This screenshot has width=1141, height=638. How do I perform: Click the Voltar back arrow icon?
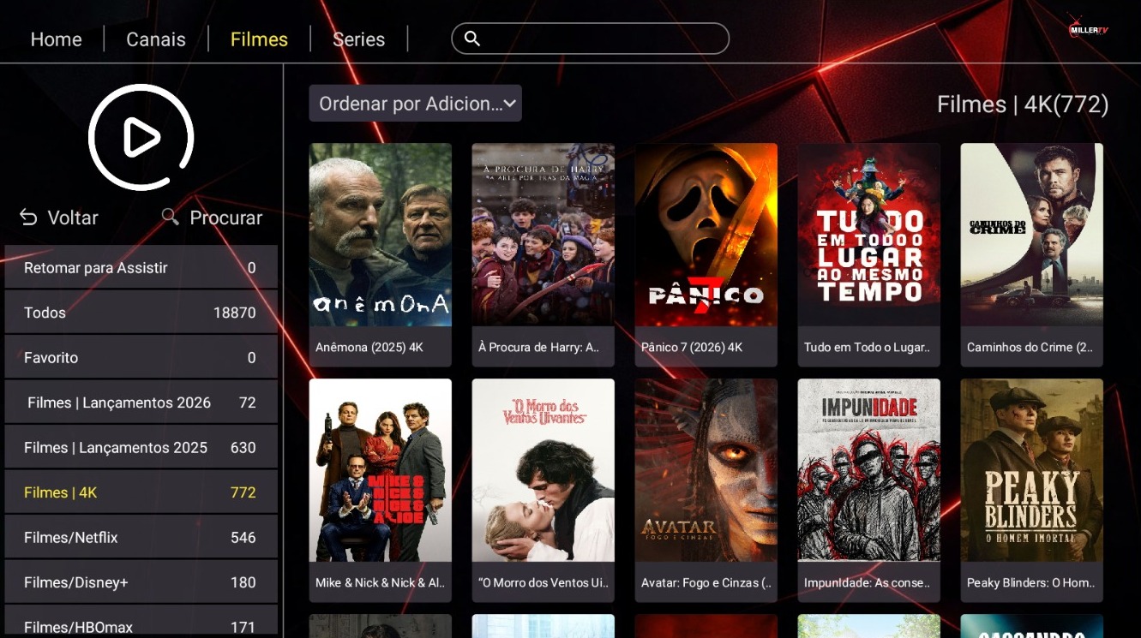click(x=28, y=218)
